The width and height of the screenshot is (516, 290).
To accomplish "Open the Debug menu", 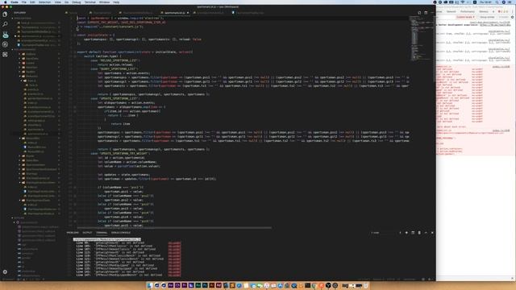I will tap(77, 2).
